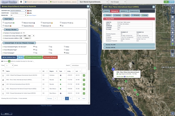Click the settings gear map tool
Screen dimensions: 175x116
(173, 32)
